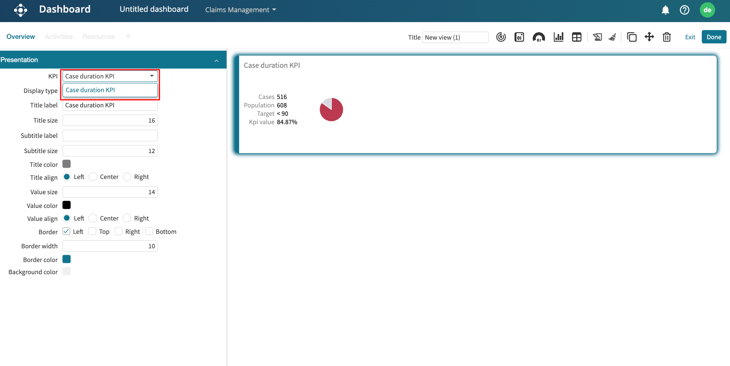The width and height of the screenshot is (730, 366).
Task: Switch to the Overview tab
Action: pyautogui.click(x=21, y=37)
